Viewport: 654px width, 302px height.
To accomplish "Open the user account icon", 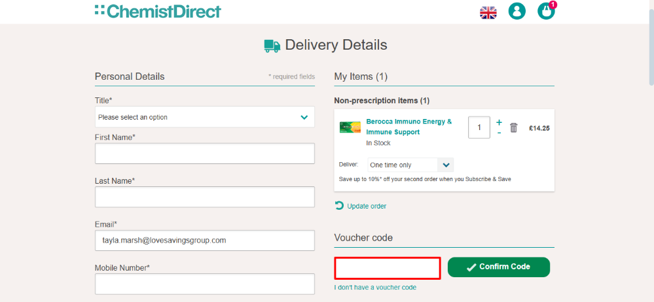I will click(x=517, y=11).
